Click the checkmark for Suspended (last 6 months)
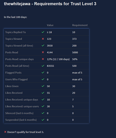116x138 pixels. click(43, 120)
